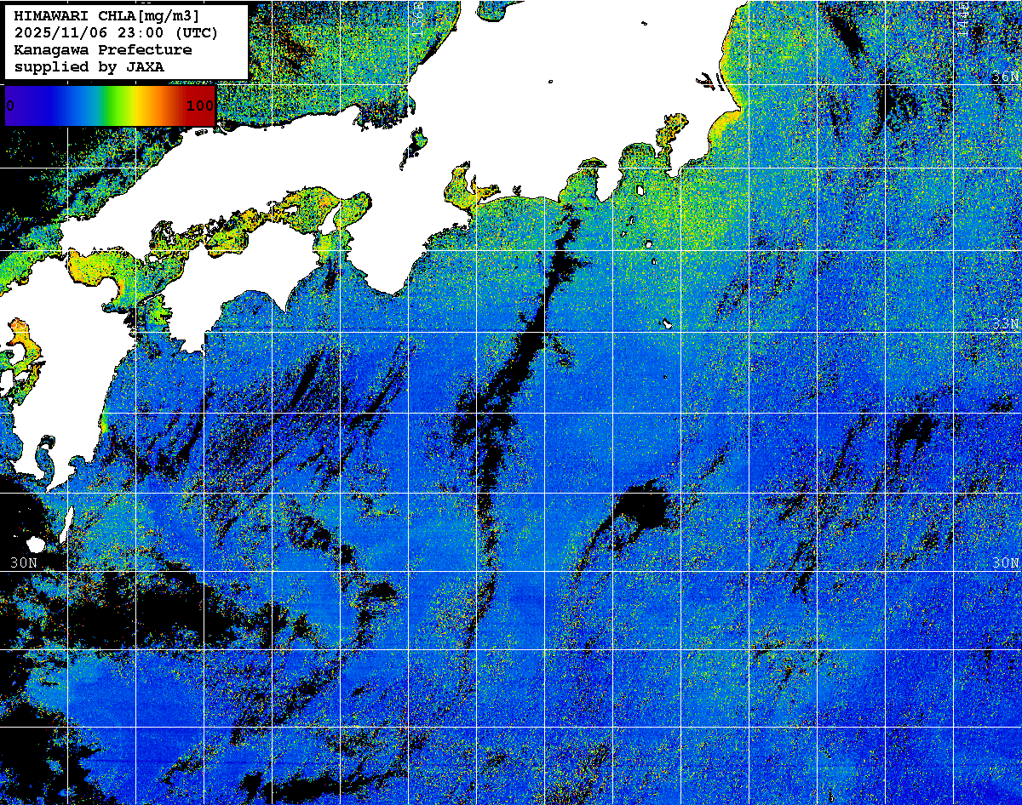The image size is (1022, 805).
Task: Click the 'supplied by JAXA' credit text
Action: (89, 66)
